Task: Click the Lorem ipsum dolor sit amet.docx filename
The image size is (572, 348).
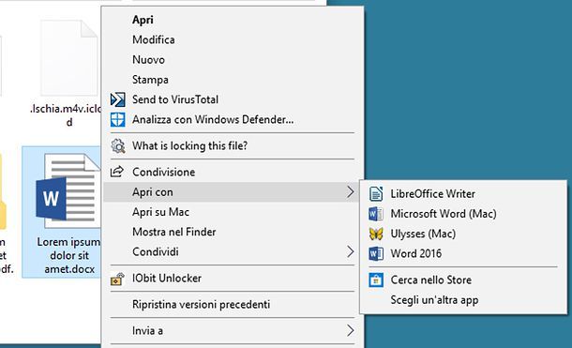Action: point(69,255)
